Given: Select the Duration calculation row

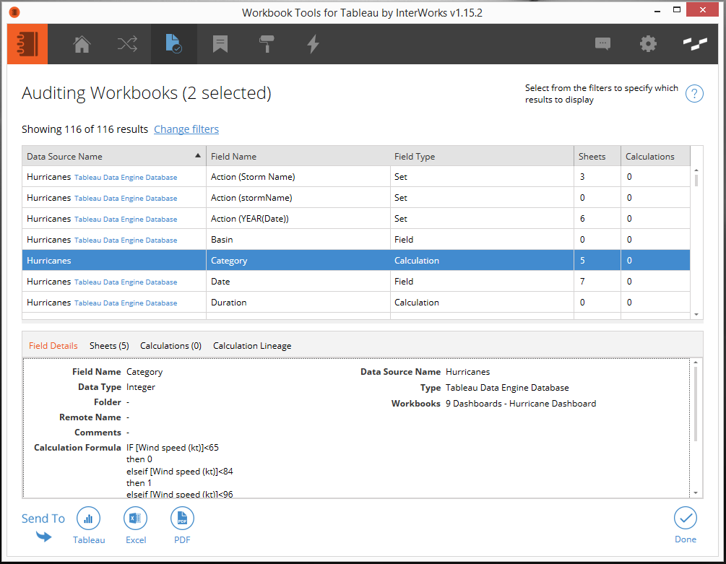Looking at the screenshot, I should click(x=356, y=302).
